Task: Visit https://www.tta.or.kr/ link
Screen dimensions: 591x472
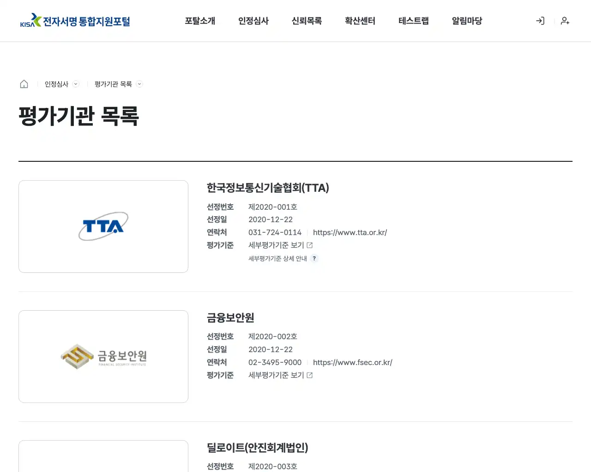Action: (x=350, y=232)
